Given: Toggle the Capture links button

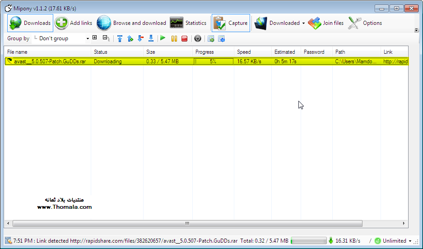Looking at the screenshot, I should coord(231,23).
